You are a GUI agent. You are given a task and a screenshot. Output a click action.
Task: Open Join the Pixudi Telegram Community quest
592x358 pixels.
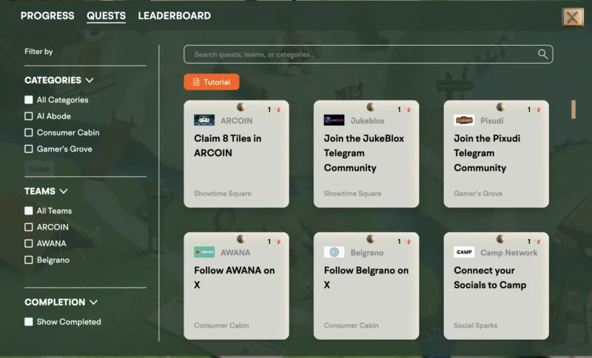tap(496, 154)
